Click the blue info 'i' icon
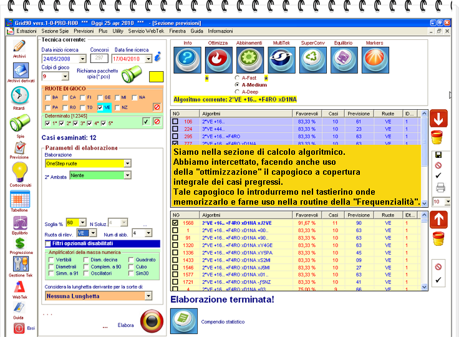459x337 pixels. [x=158, y=57]
